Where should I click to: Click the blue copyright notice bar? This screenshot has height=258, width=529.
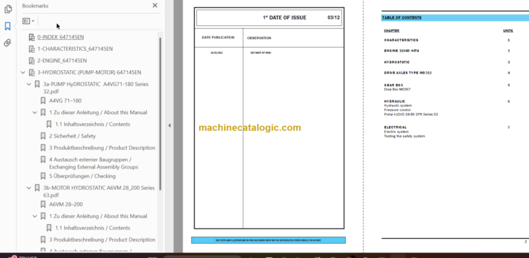coord(268,240)
